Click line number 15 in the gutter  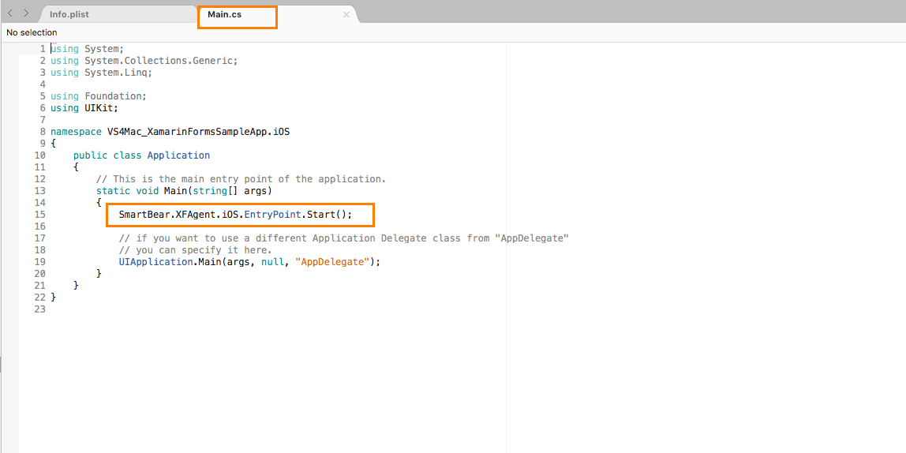[x=39, y=215]
